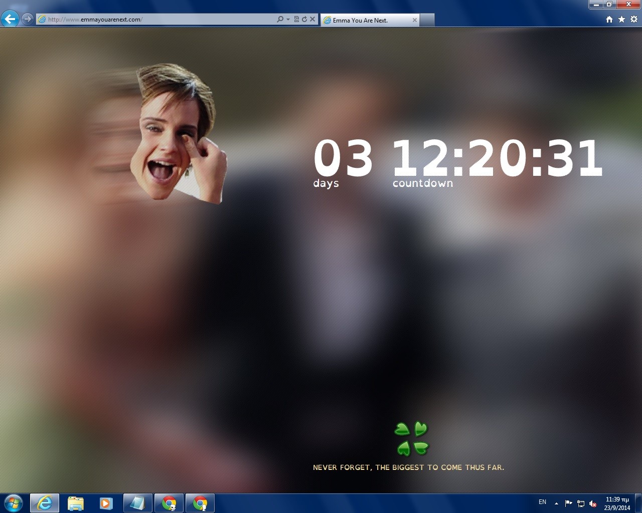
Task: Click the green four-leaf clover logo
Action: (x=411, y=438)
